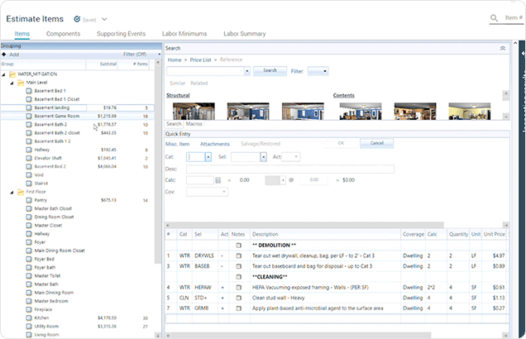Click the WATER_MITIGATION folder icon
526x339 pixels.
coord(12,74)
